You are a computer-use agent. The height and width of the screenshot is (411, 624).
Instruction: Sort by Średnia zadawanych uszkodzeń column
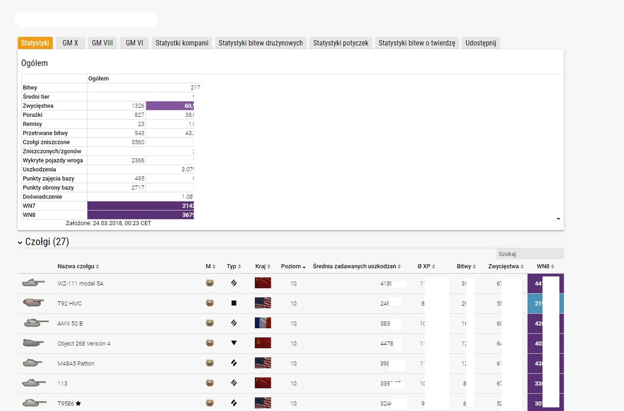click(x=356, y=266)
